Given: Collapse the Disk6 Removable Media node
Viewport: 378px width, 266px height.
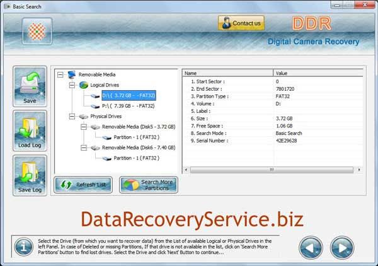Looking at the screenshot, I should (84, 147).
